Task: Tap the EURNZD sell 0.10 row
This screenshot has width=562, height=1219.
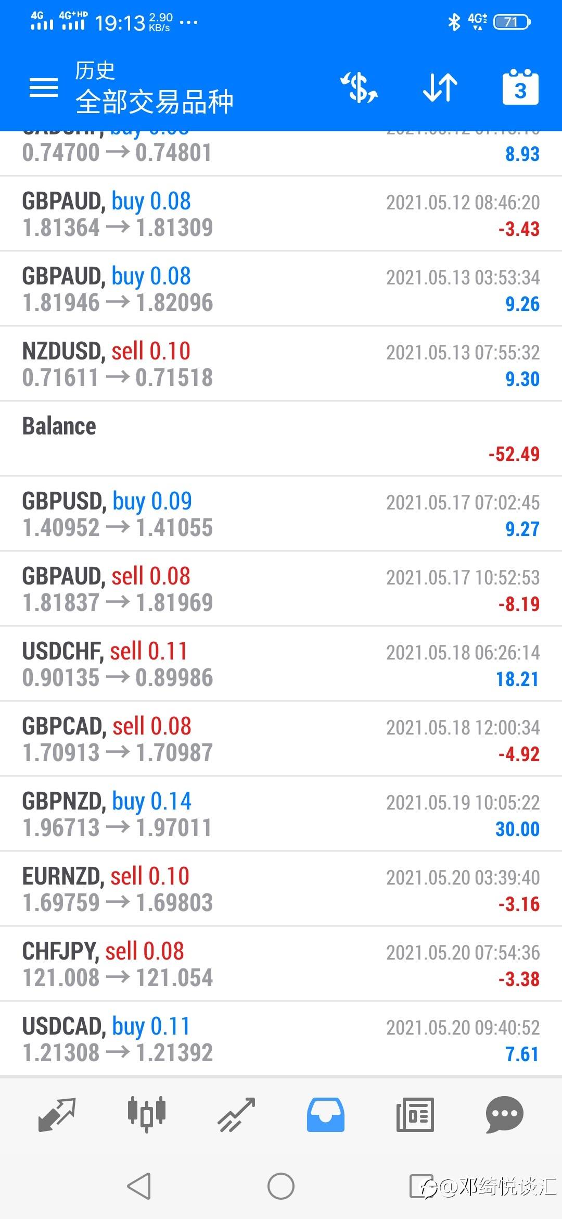Action: [281, 889]
